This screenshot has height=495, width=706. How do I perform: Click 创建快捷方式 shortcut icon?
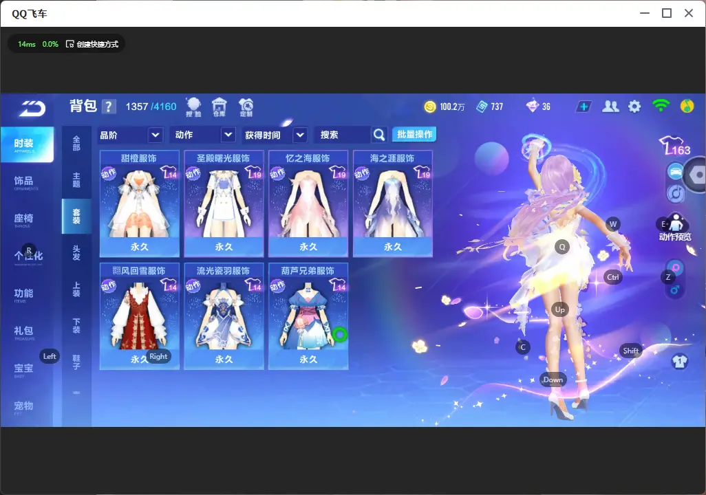click(69, 44)
